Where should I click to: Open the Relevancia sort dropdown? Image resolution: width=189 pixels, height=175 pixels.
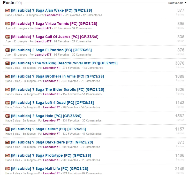177,3
